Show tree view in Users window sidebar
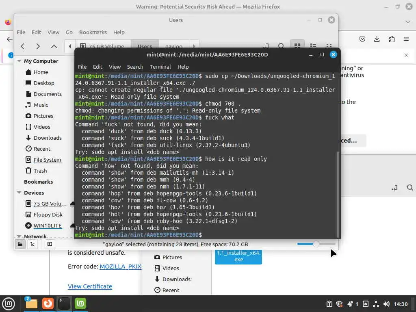This screenshot has height=312, width=416. coord(32,244)
